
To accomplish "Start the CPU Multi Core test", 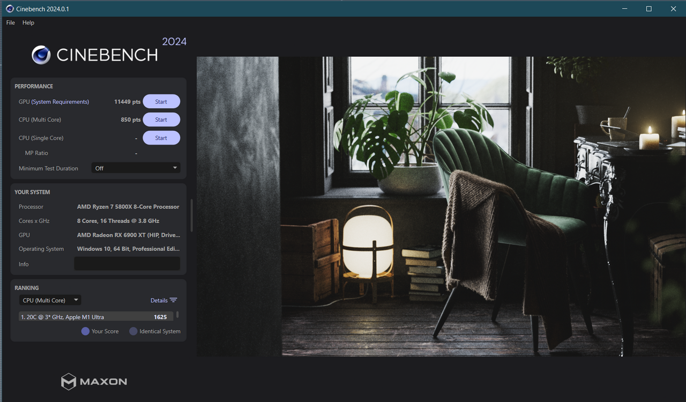I will pyautogui.click(x=161, y=120).
